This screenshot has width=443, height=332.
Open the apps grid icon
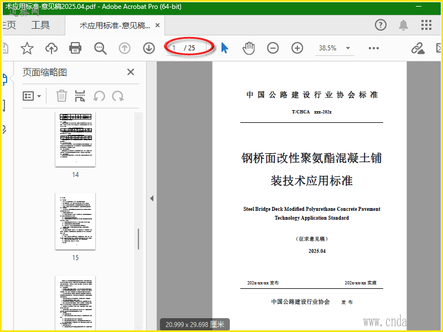[x=426, y=25]
